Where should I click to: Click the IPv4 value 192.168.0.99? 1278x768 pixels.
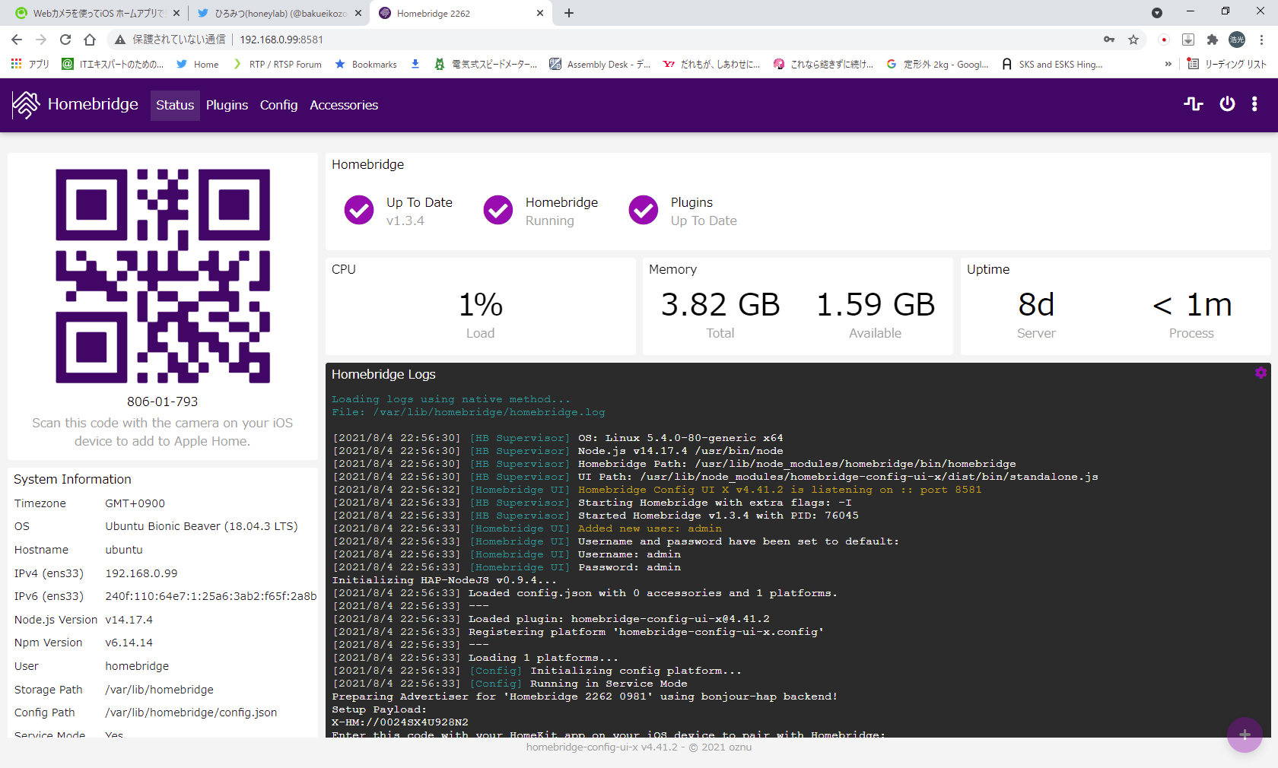141,573
